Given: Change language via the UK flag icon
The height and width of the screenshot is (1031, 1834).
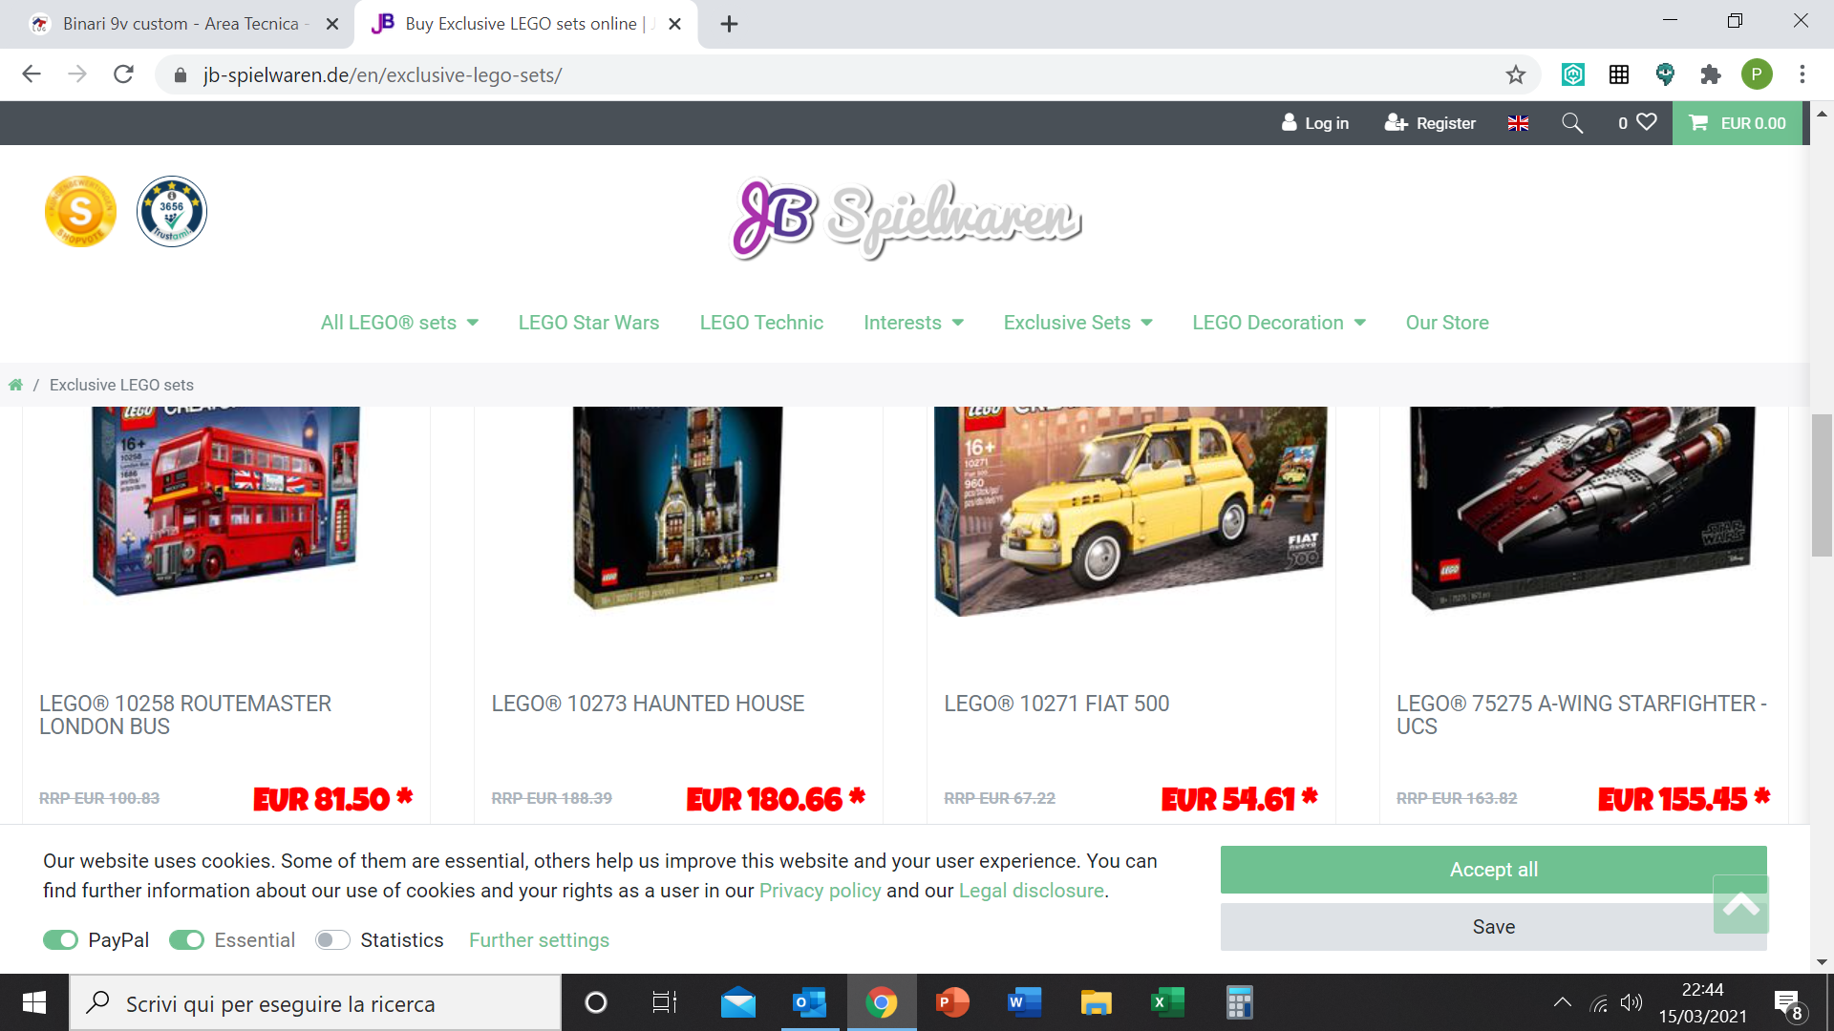Looking at the screenshot, I should [x=1518, y=123].
